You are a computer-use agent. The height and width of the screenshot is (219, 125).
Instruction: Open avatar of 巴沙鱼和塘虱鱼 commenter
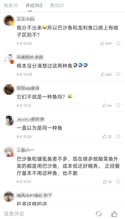point(9,152)
